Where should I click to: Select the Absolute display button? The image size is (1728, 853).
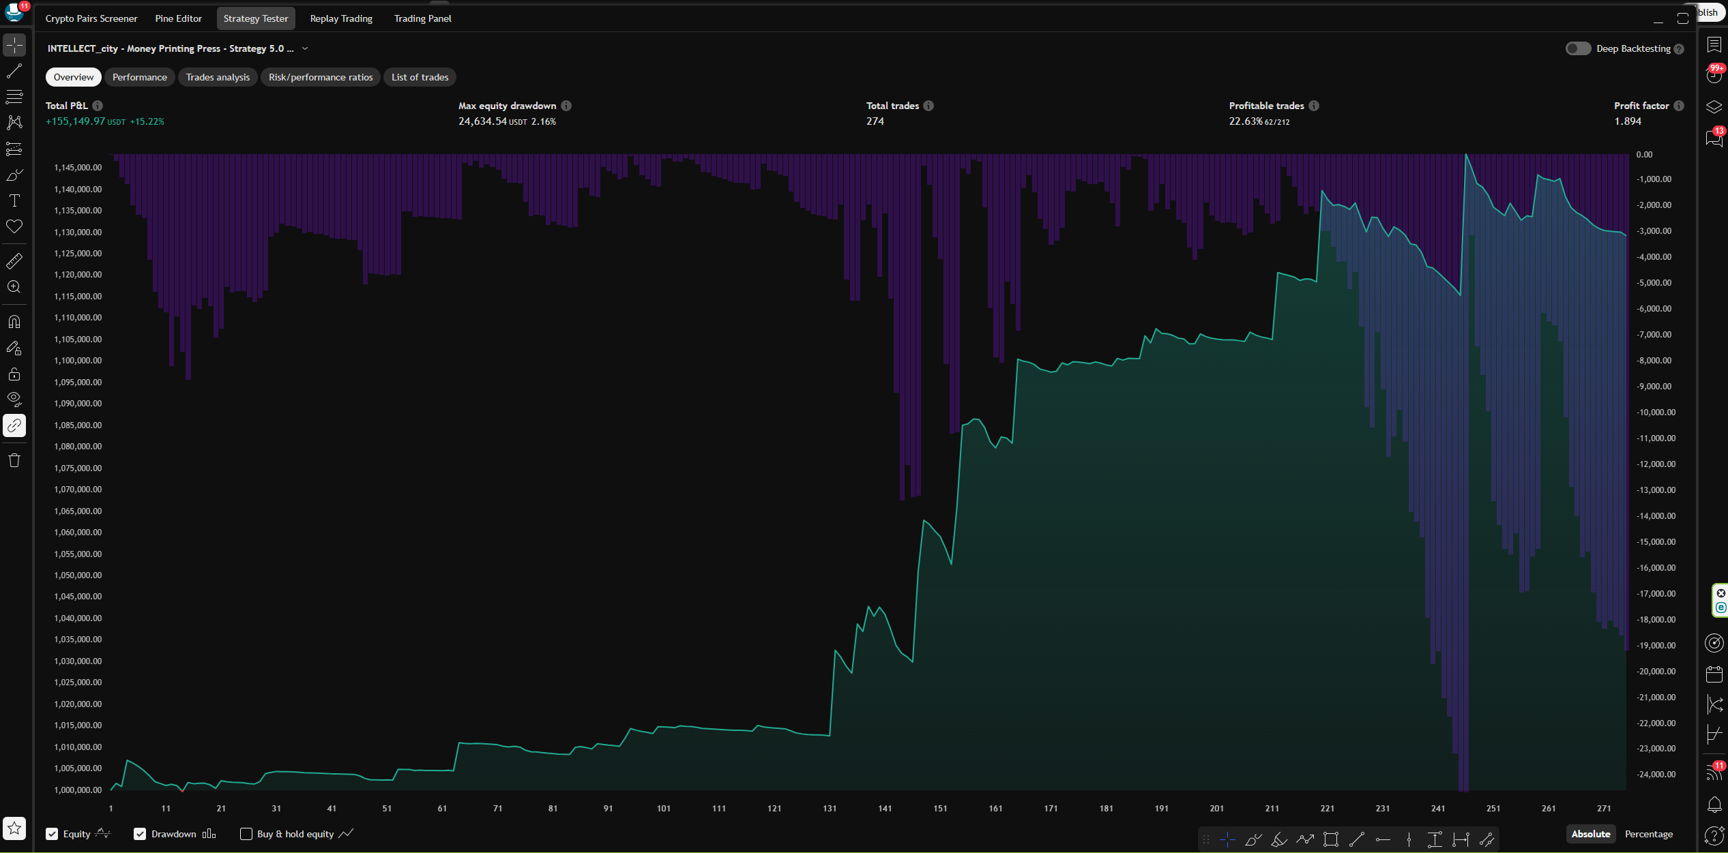click(1590, 834)
